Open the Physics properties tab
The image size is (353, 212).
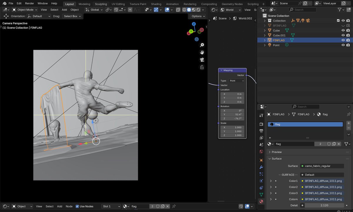click(261, 181)
